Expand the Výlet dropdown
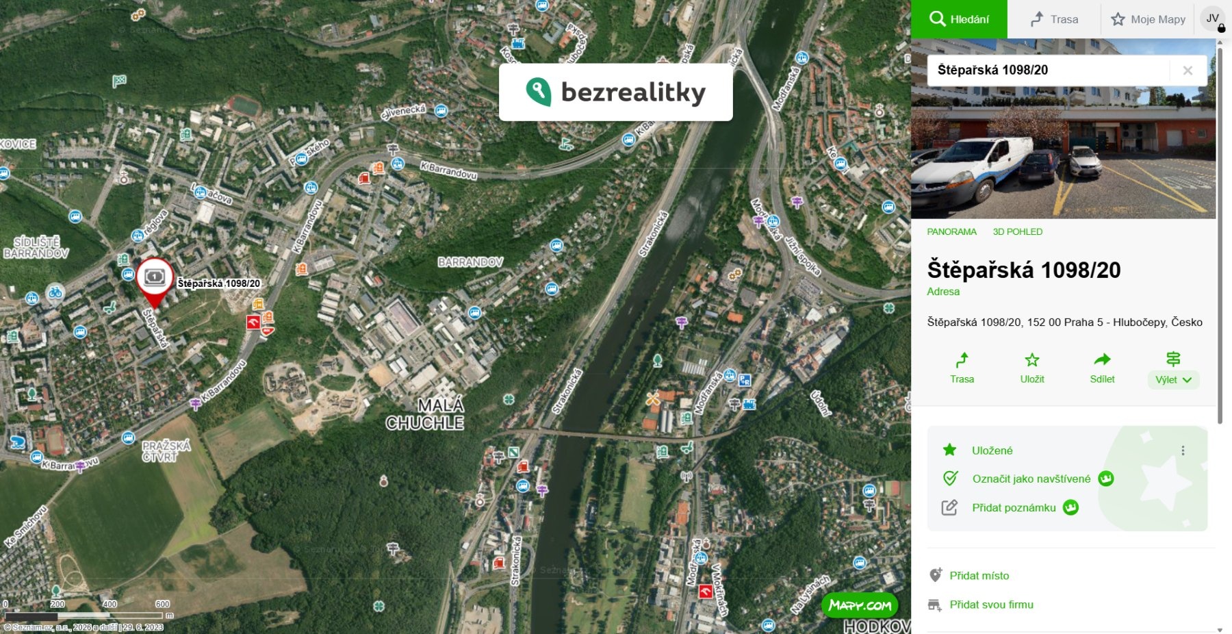This screenshot has height=634, width=1232. pos(1173,379)
